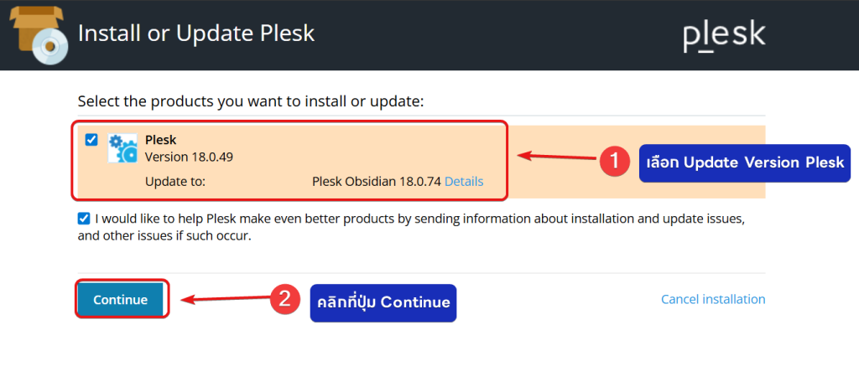Click the installer box and disc icon
This screenshot has width=859, height=366.
point(39,36)
